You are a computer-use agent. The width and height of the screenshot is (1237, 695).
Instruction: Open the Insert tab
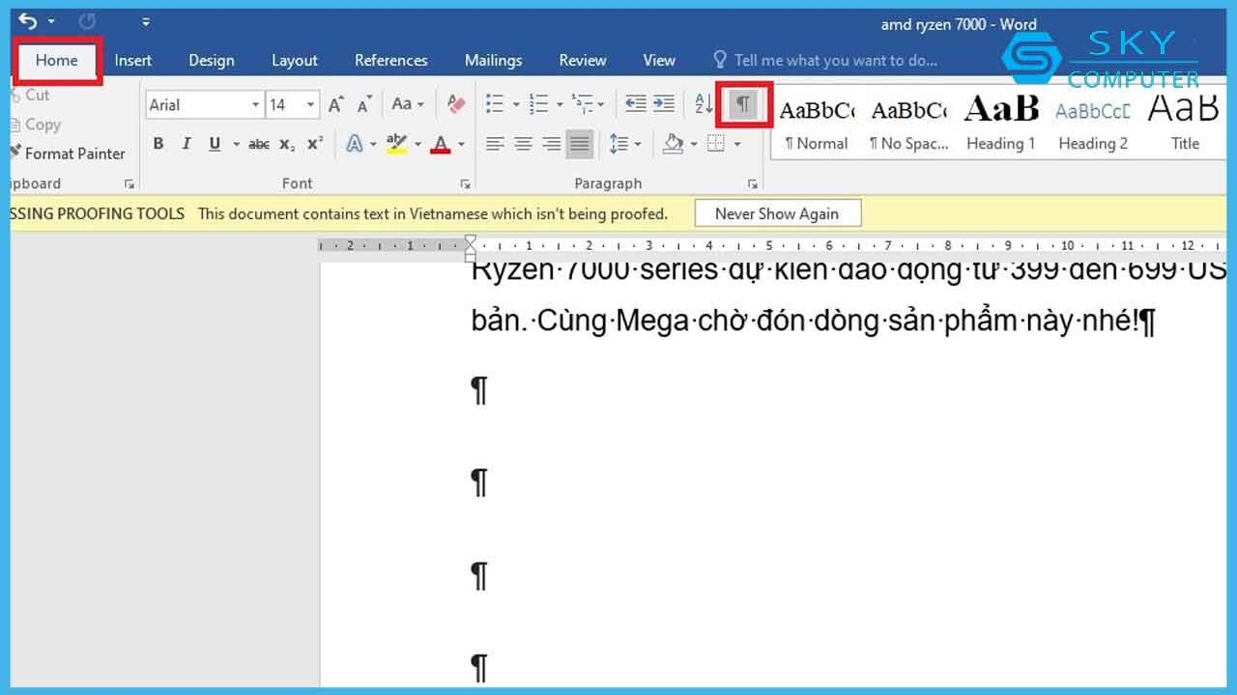click(x=133, y=60)
